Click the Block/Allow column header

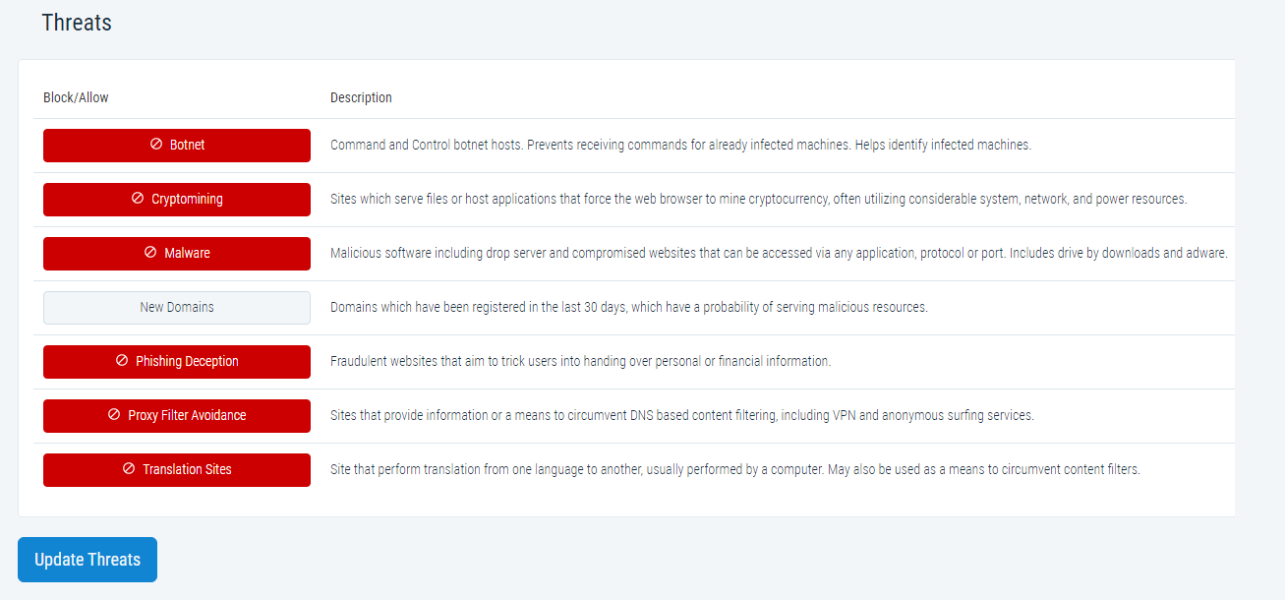pyautogui.click(x=76, y=97)
